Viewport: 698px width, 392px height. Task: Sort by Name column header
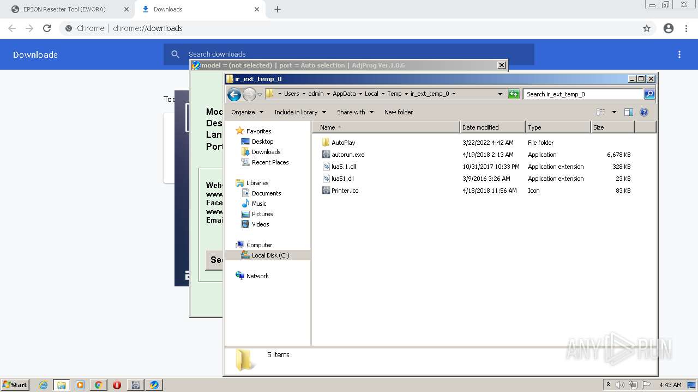click(386, 127)
